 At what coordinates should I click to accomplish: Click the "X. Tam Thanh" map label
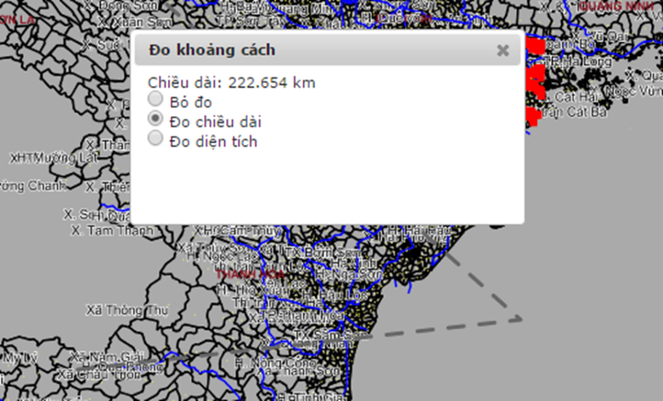click(x=112, y=230)
